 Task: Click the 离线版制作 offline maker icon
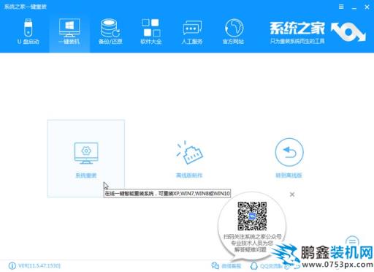point(190,153)
